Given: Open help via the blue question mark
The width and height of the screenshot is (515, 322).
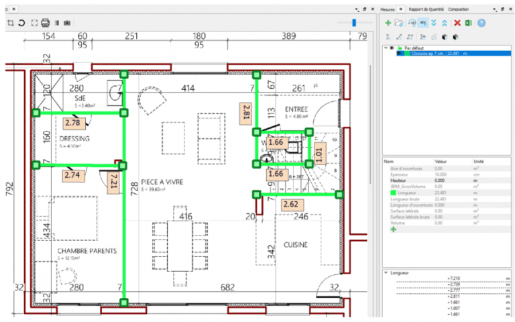Looking at the screenshot, I should point(481,23).
